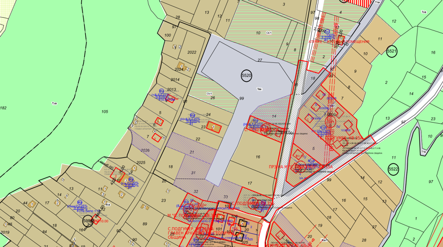The height and width of the screenshot is (247, 443).
Task: Click parcel label 2025
Action: (x=140, y=162)
